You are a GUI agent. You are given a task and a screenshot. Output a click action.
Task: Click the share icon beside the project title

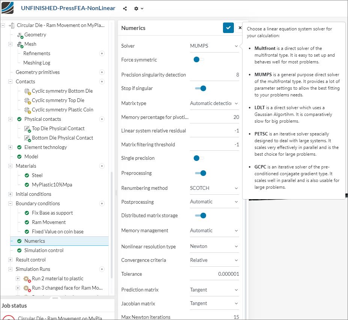pyautogui.click(x=125, y=8)
